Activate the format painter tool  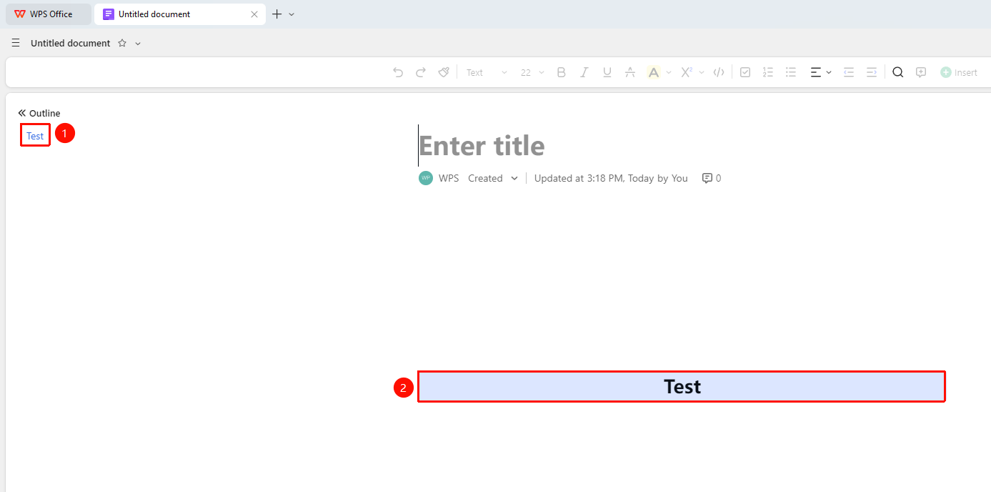(x=444, y=72)
